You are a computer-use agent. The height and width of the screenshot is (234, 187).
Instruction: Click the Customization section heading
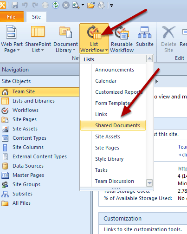point(123,219)
